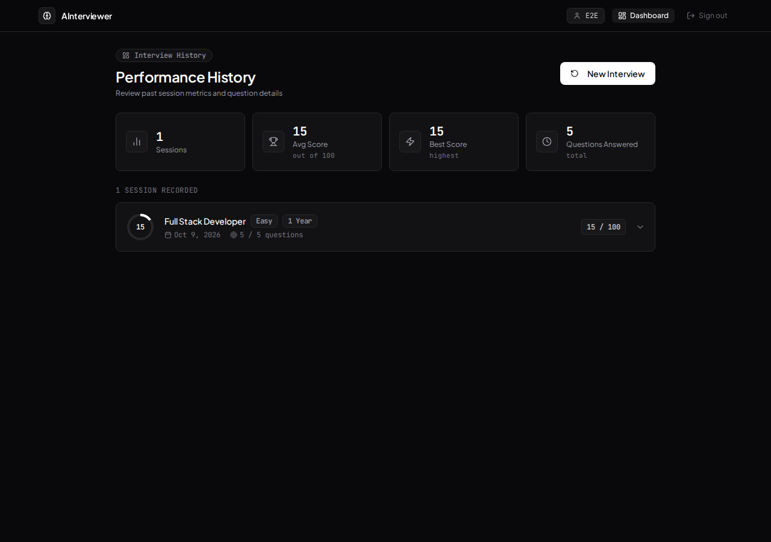The height and width of the screenshot is (542, 771).
Task: Click the AInterviewer brain logo icon
Action: (x=47, y=16)
